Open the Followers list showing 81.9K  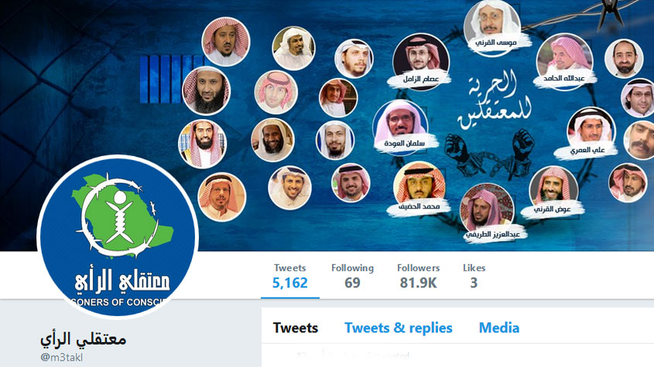coord(419,276)
